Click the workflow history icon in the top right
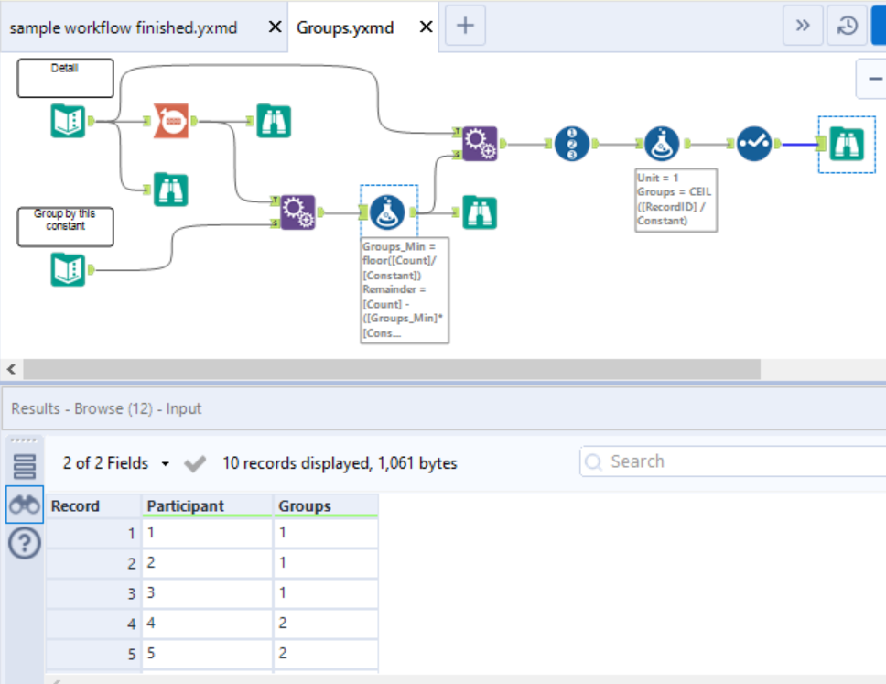 pos(847,26)
